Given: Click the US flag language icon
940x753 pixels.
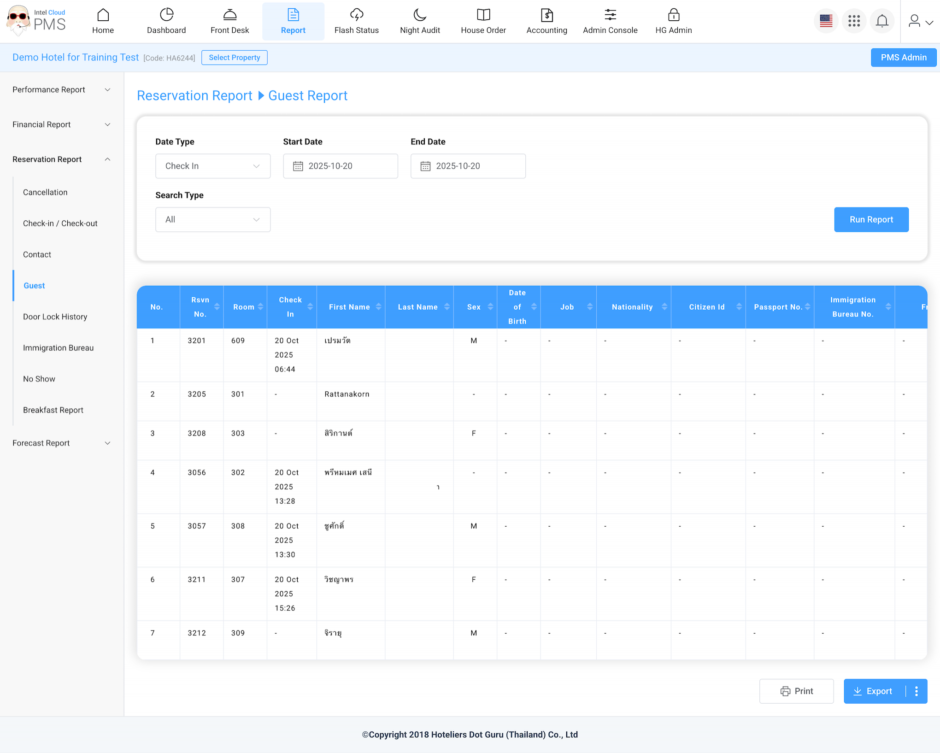Looking at the screenshot, I should point(826,21).
